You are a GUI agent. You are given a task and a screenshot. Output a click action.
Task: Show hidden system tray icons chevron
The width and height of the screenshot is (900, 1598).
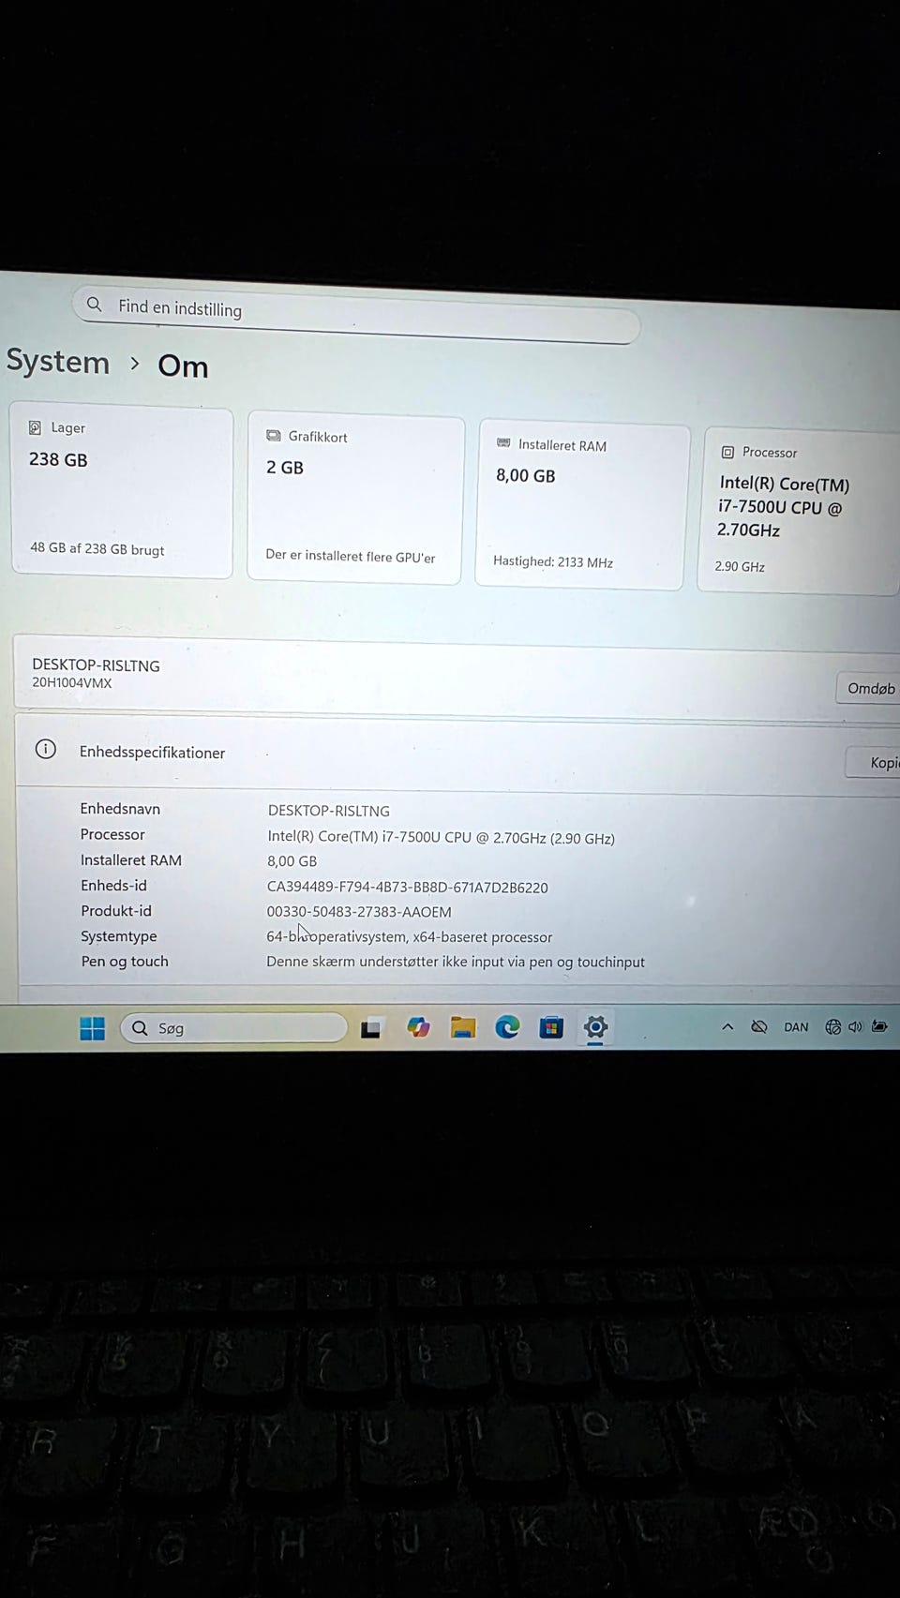[727, 1027]
